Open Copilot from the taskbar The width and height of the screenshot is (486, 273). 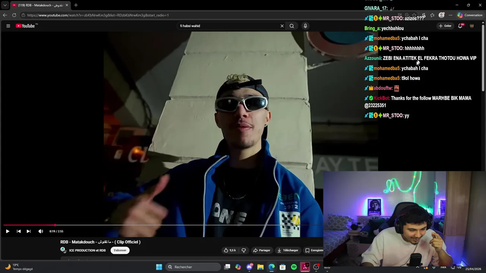point(238,267)
